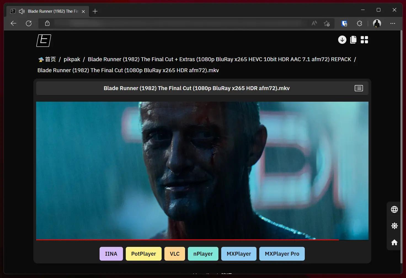This screenshot has height=278, width=406.
Task: View site info lock icon
Action: [x=47, y=23]
